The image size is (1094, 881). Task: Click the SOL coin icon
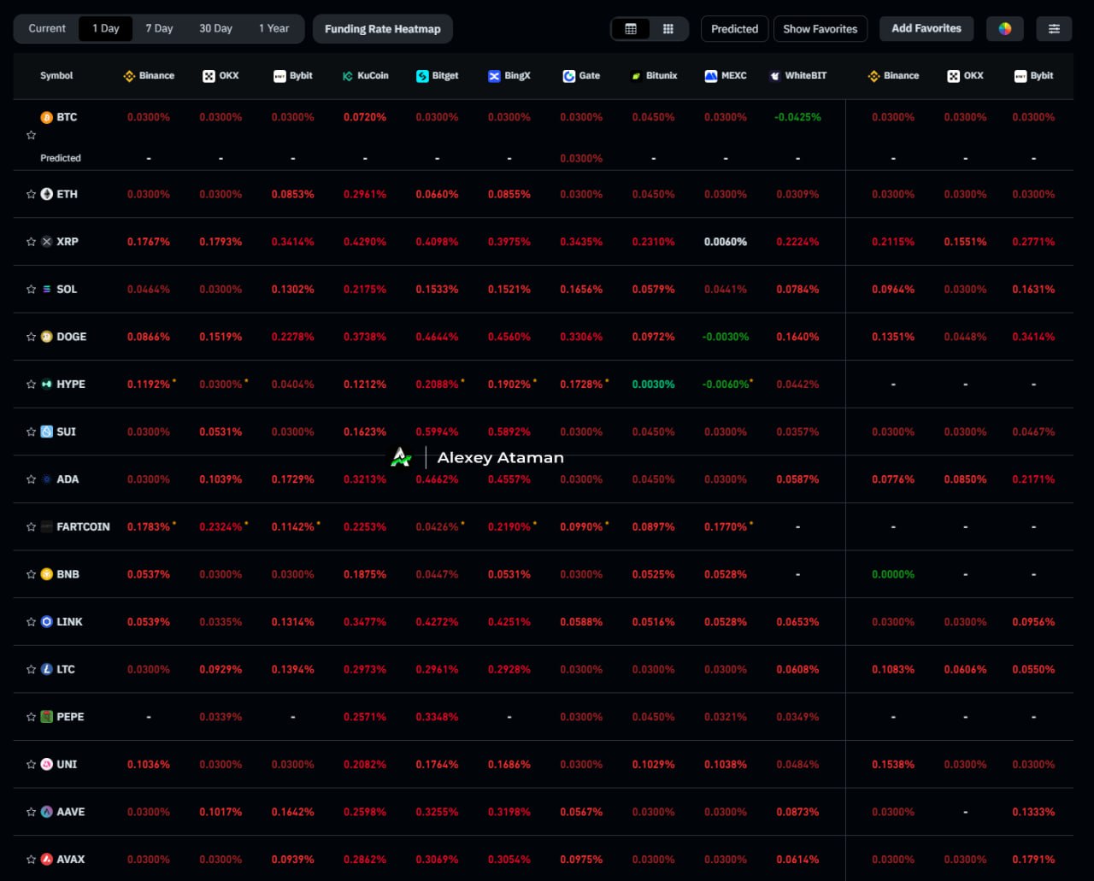click(x=46, y=289)
